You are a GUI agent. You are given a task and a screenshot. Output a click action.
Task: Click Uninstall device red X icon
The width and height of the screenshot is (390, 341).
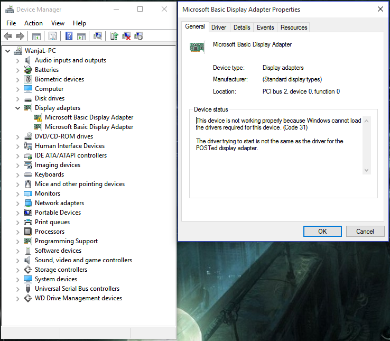[126, 36]
